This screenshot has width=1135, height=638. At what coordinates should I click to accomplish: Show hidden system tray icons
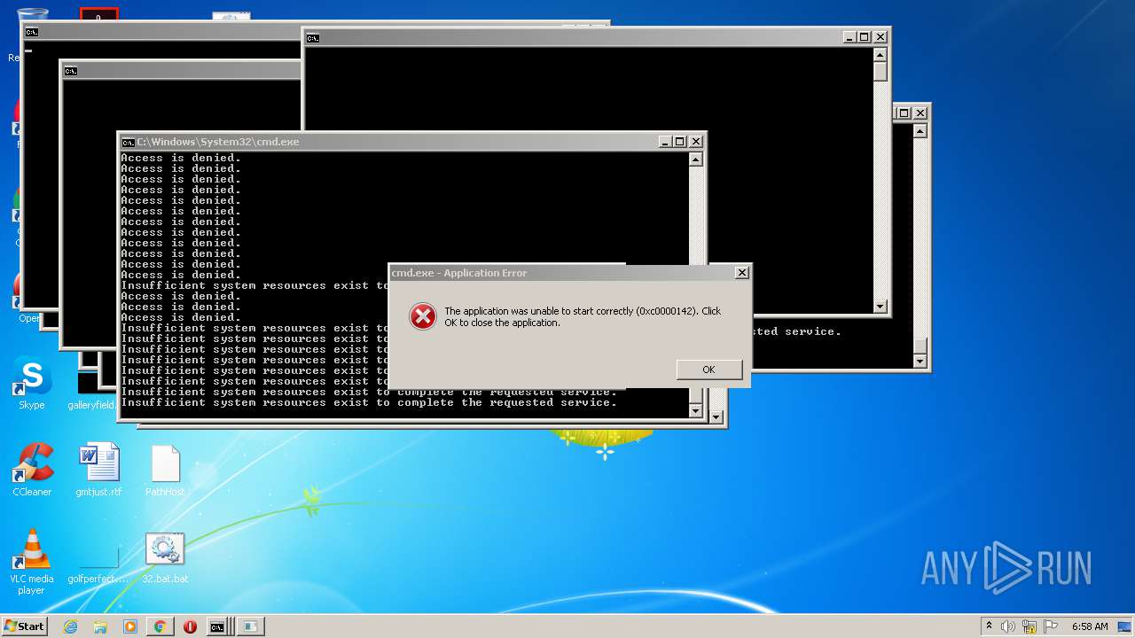click(x=989, y=626)
